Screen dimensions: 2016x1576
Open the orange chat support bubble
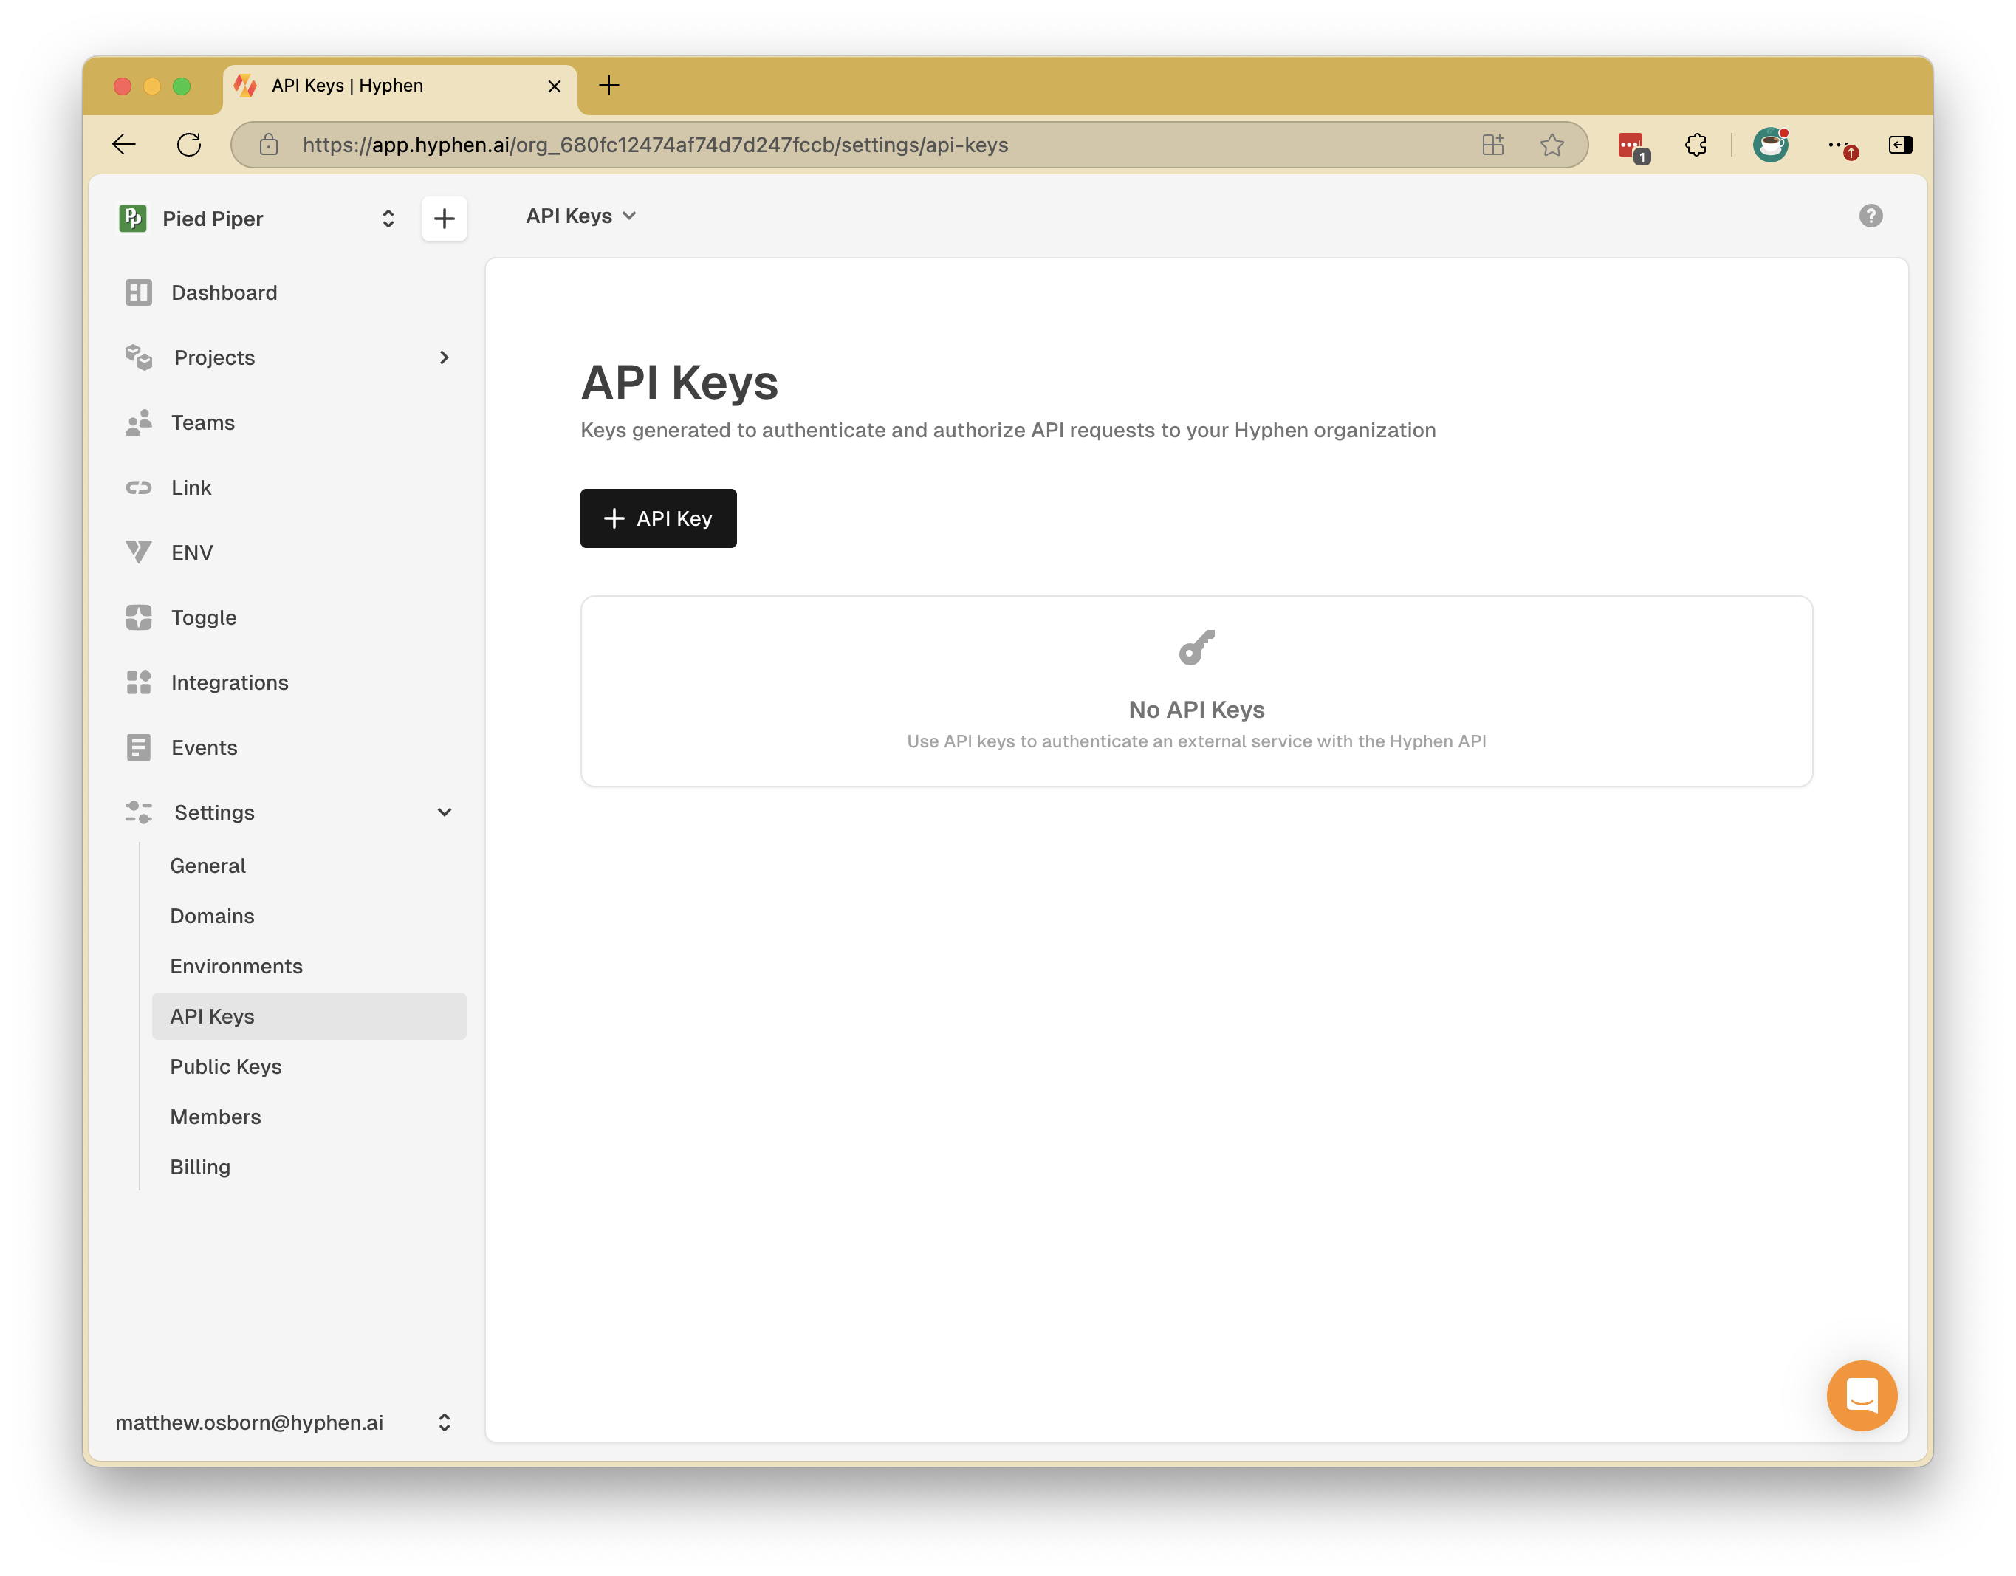point(1861,1395)
